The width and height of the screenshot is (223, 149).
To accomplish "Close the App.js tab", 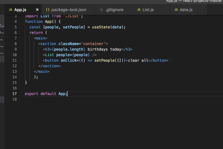I will tap(37, 9).
